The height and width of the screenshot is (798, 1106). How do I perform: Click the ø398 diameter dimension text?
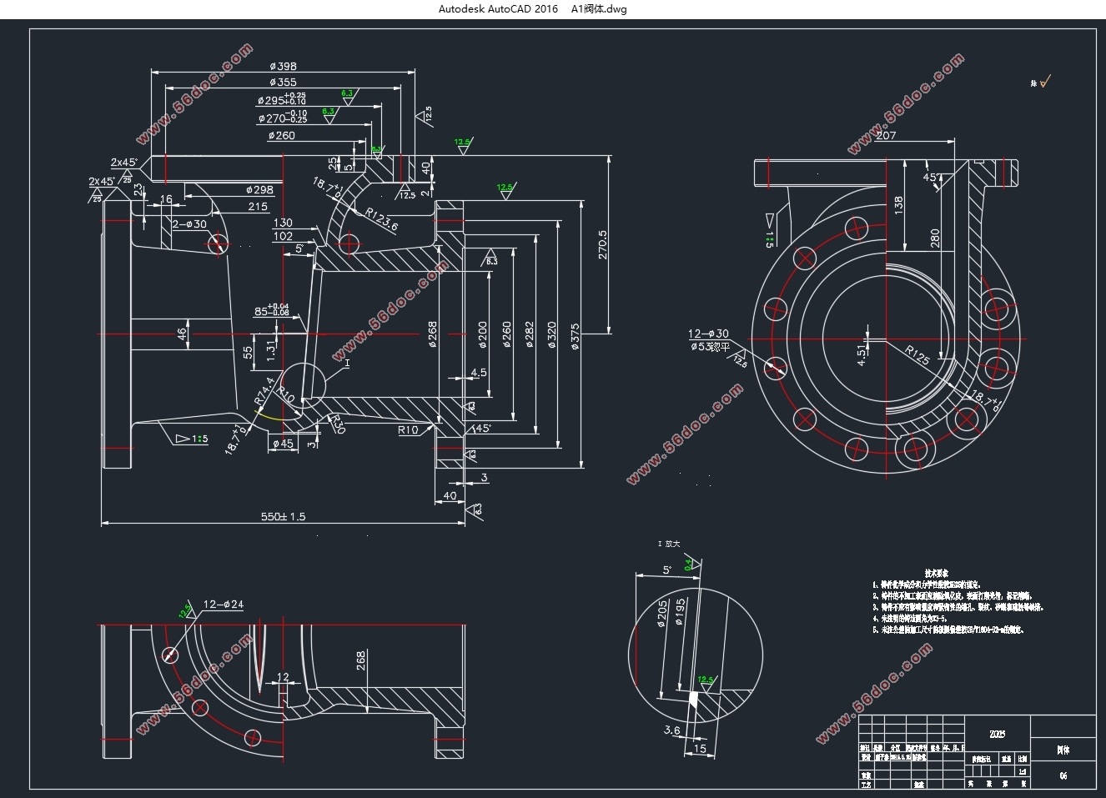(x=283, y=66)
